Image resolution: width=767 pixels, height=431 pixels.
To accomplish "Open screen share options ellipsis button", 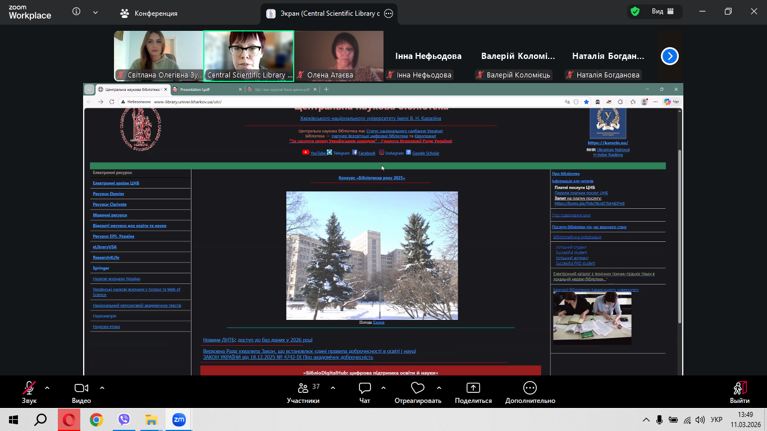I will pos(389,13).
